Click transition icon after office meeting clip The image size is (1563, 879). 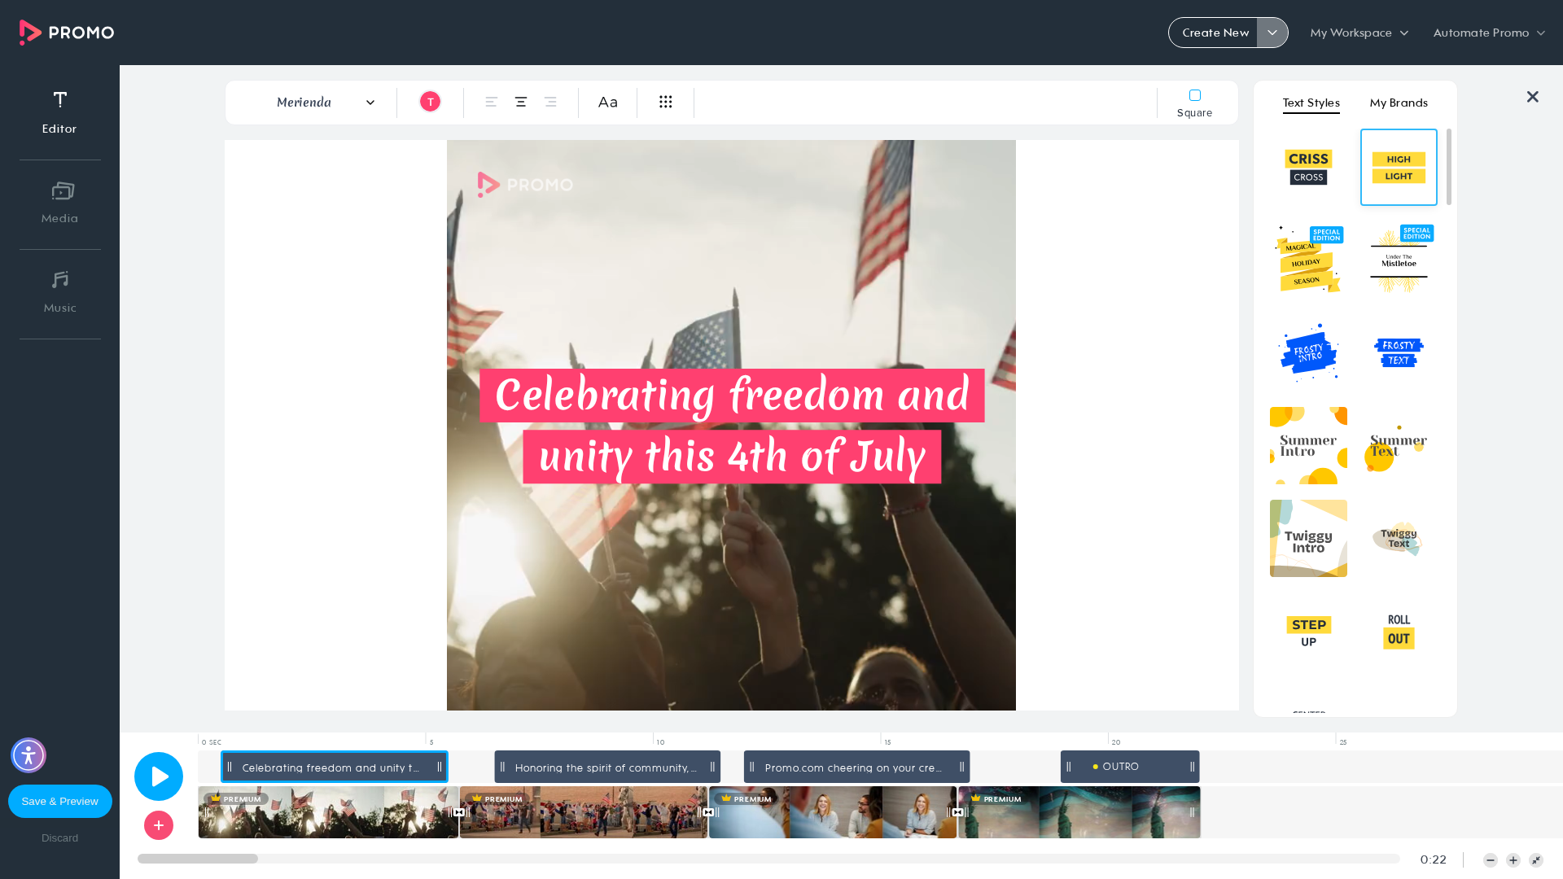(x=957, y=812)
